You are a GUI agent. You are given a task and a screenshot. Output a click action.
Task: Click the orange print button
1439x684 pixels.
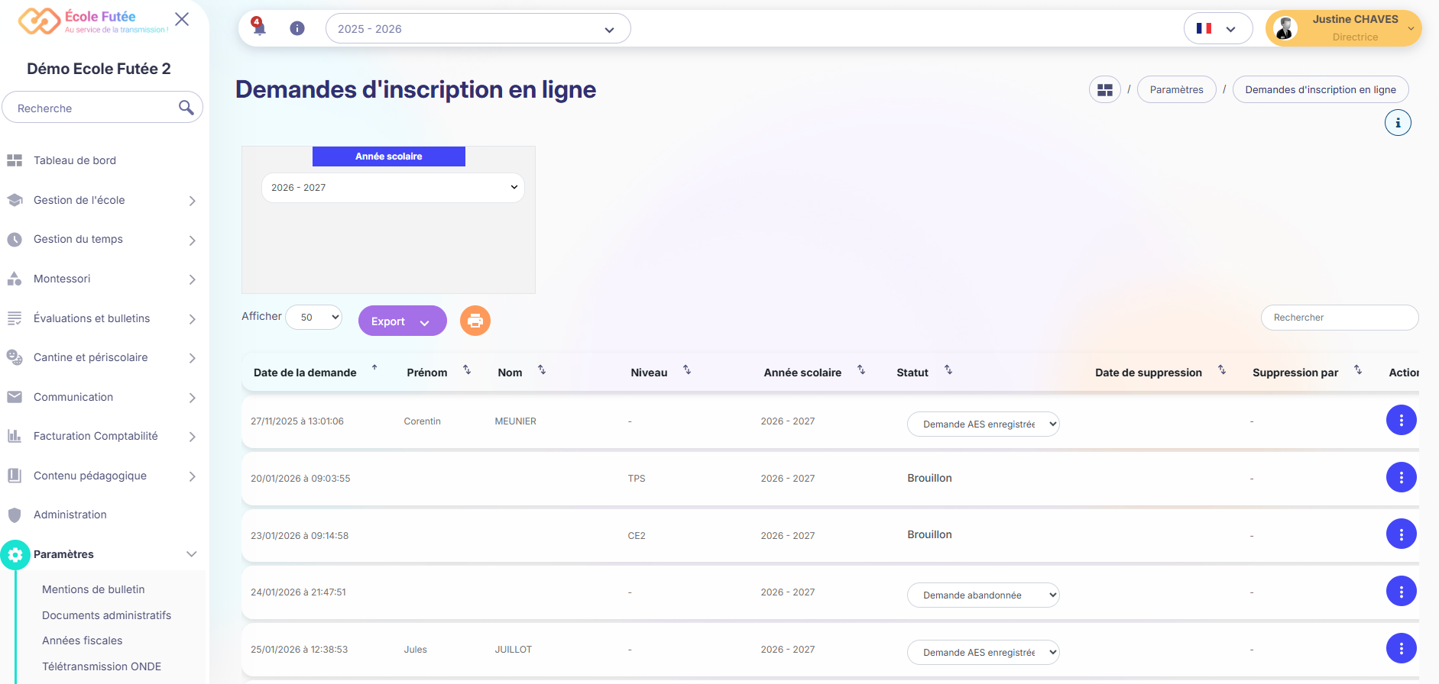click(475, 321)
